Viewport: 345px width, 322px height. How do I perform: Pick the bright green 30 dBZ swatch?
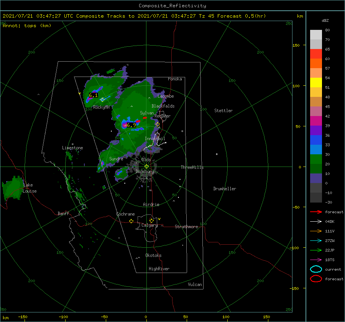tap(316, 159)
